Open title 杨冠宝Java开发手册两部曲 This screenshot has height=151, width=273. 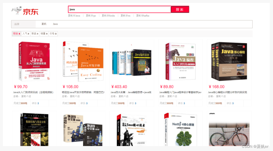point(83,92)
